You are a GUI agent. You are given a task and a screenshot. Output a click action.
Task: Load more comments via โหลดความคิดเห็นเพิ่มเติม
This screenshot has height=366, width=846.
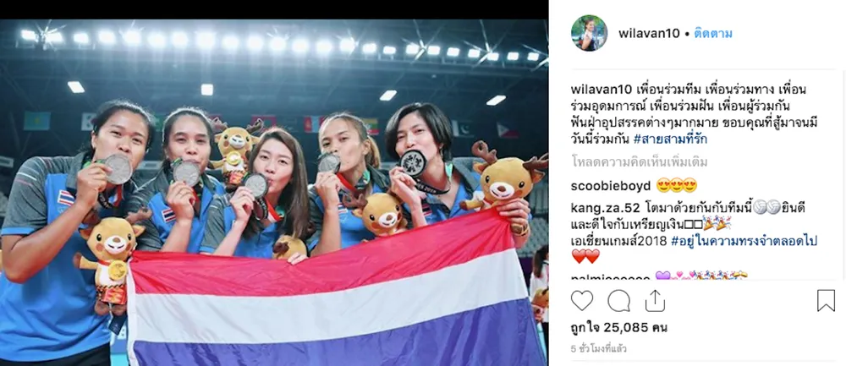pyautogui.click(x=639, y=162)
